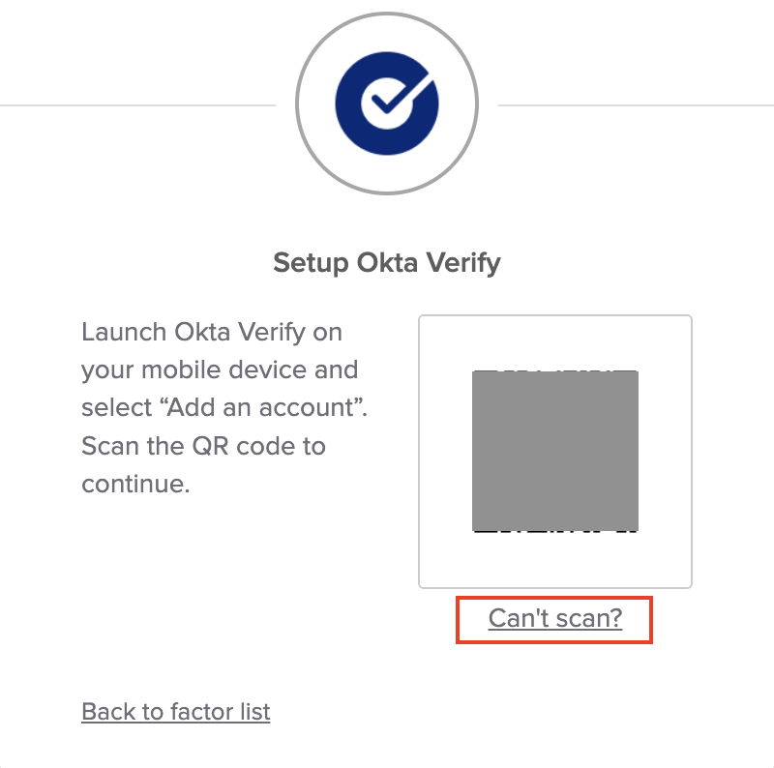
Task: Click the Okta Verify logo icon
Action: pyautogui.click(x=387, y=103)
